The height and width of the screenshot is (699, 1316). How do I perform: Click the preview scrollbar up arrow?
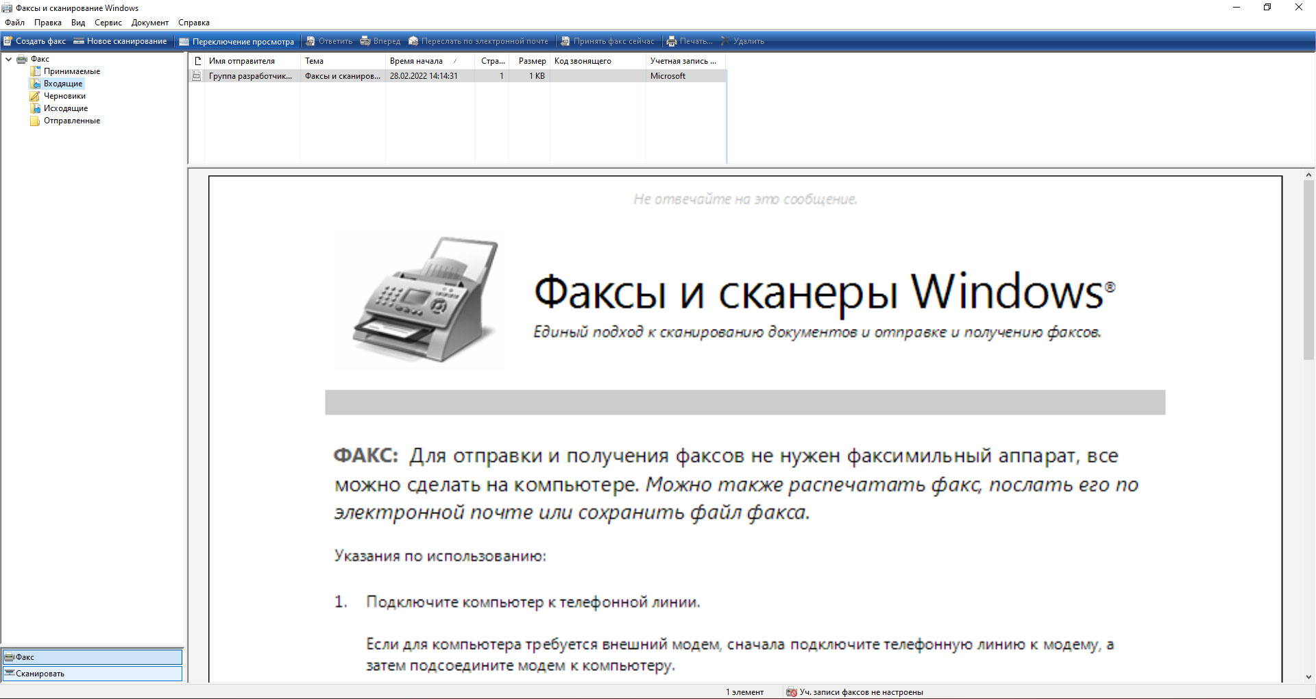[x=1309, y=175]
